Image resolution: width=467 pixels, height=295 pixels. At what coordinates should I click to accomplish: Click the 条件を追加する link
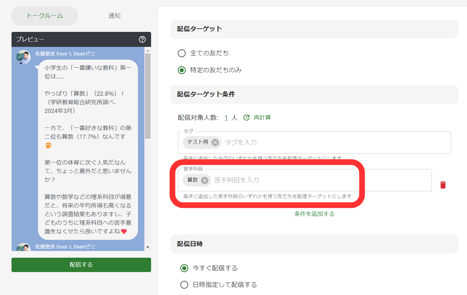click(x=314, y=214)
